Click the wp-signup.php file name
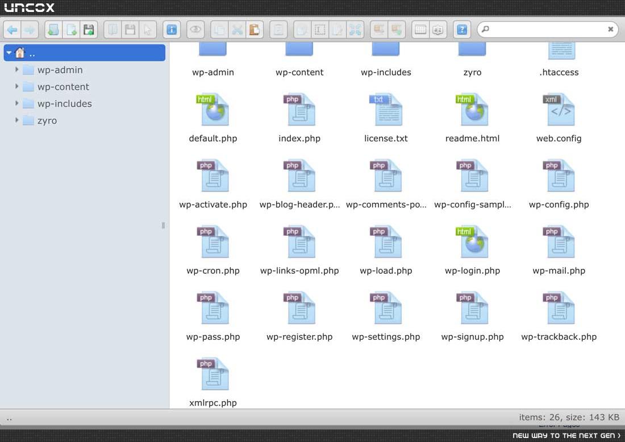The image size is (625, 442). pos(472,337)
